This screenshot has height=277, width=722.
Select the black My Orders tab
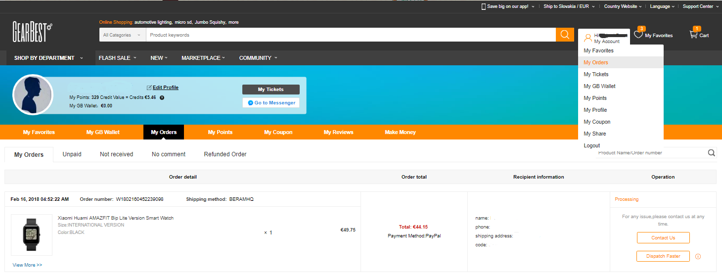pyautogui.click(x=164, y=132)
